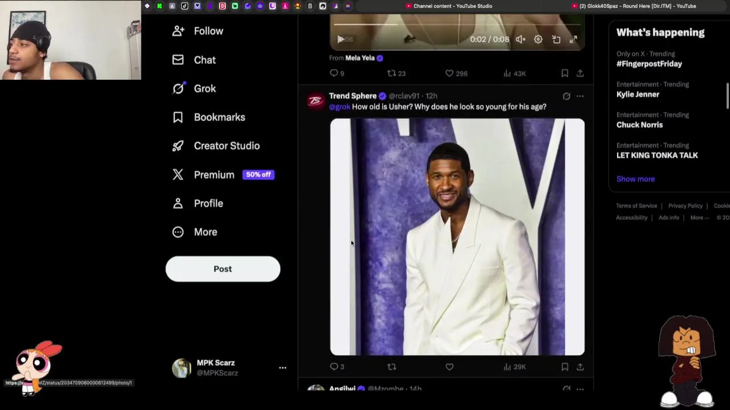Image resolution: width=730 pixels, height=410 pixels.
Task: Click the @grok mention link
Action: pyautogui.click(x=339, y=107)
